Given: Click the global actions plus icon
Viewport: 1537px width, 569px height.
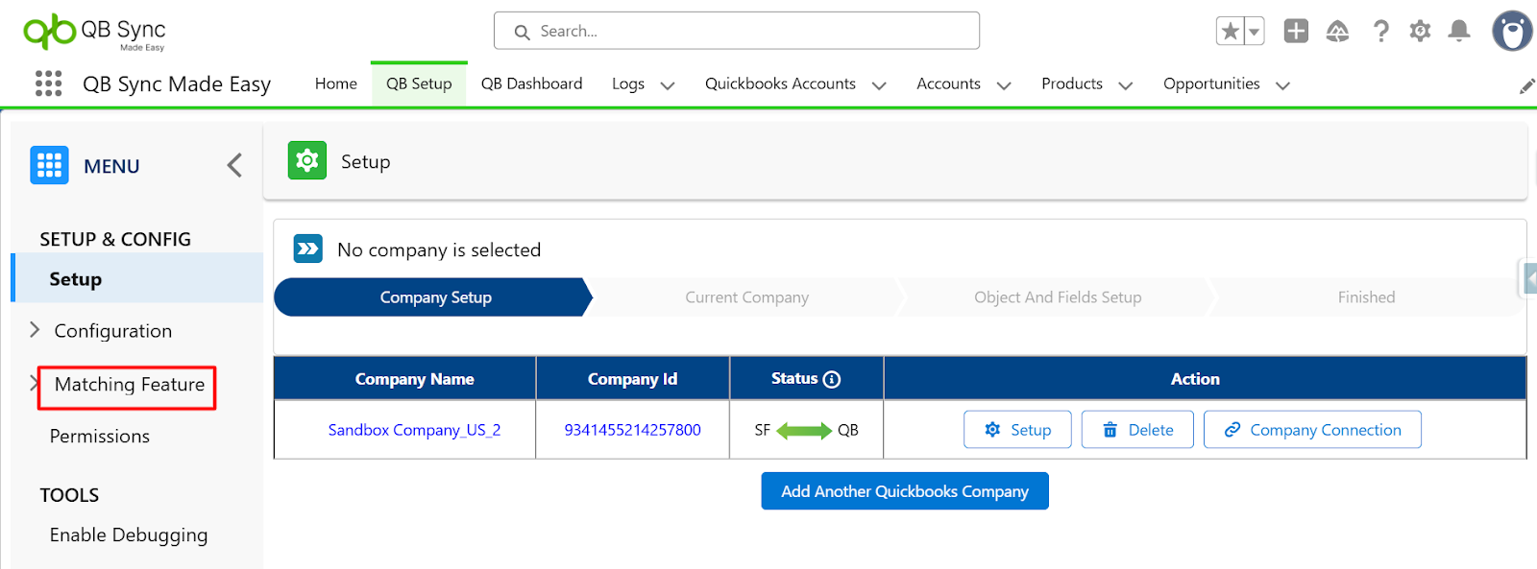Looking at the screenshot, I should (x=1296, y=32).
